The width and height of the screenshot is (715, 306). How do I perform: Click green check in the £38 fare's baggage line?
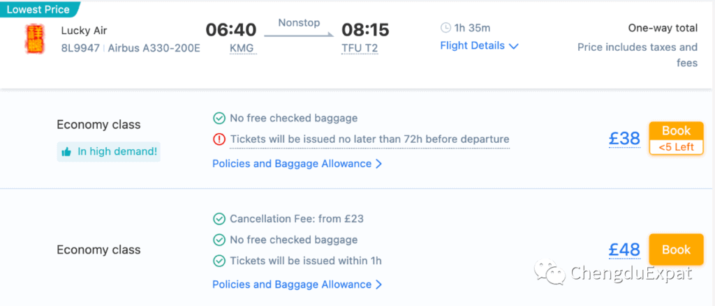coord(219,118)
